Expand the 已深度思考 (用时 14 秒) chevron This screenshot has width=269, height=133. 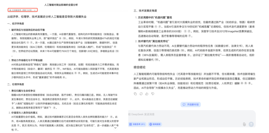pyautogui.click(x=35, y=10)
